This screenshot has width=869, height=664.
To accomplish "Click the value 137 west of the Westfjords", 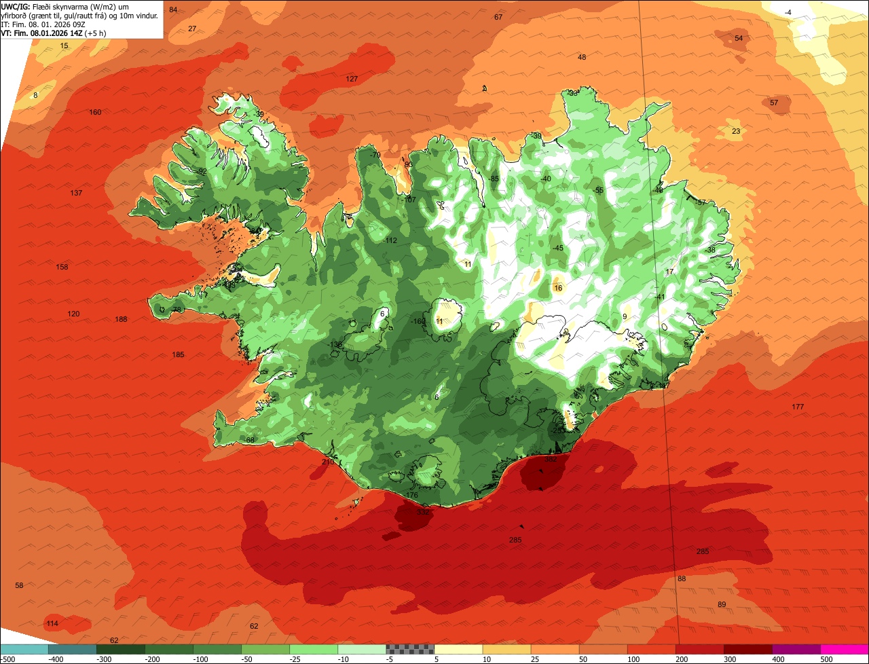I will coord(76,193).
